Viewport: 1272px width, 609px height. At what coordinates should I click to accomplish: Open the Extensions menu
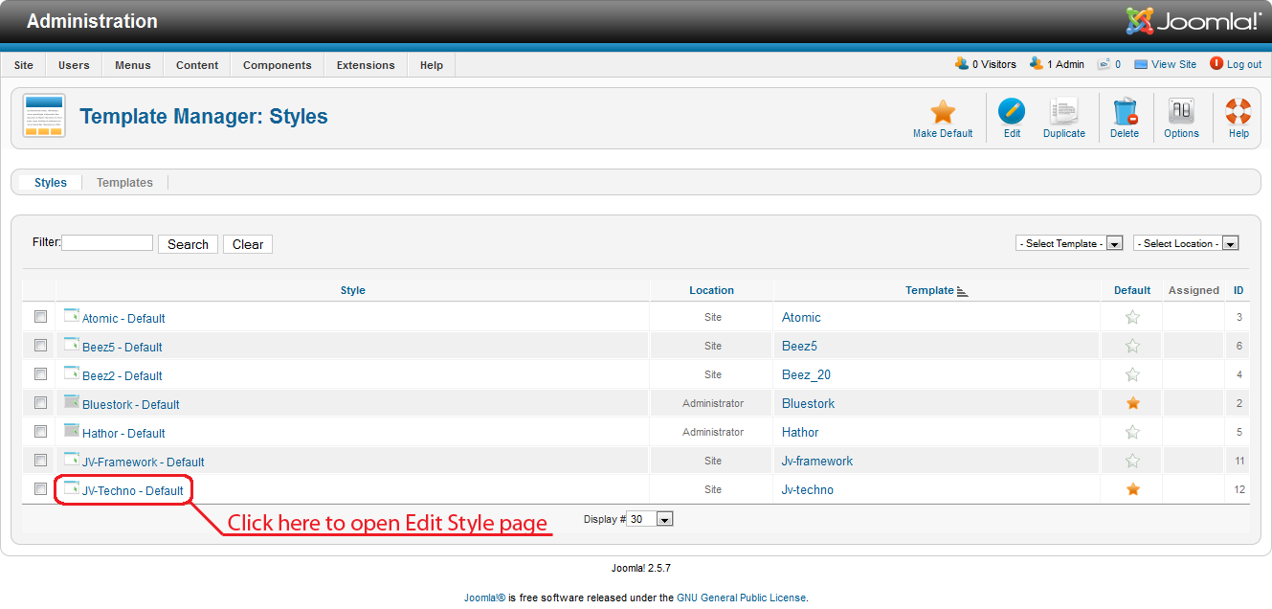point(366,65)
